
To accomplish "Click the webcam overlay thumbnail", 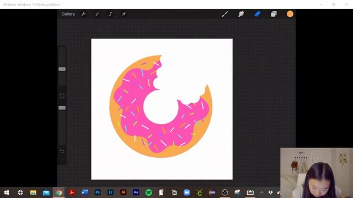I will 317,173.
